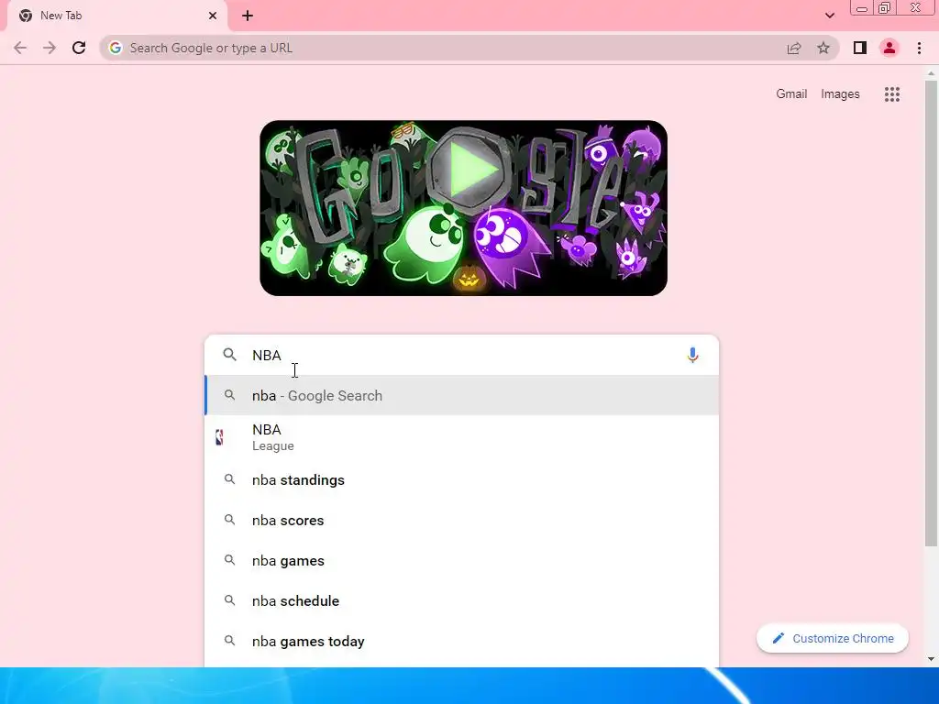Minimize the Chrome window
This screenshot has width=939, height=704.
tap(862, 8)
